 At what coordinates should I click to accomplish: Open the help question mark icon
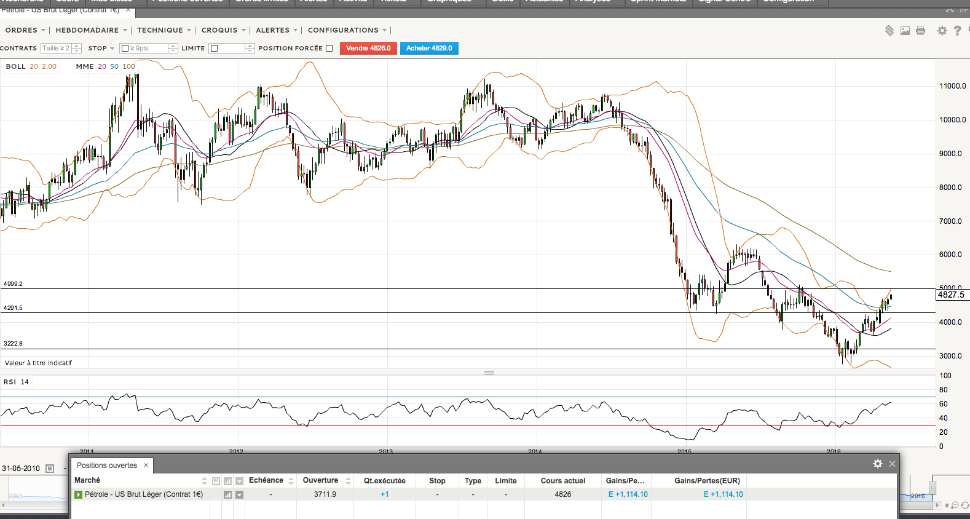(957, 31)
